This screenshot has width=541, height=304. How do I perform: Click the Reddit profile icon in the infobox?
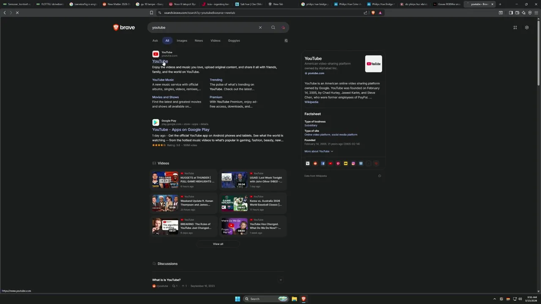click(x=315, y=163)
